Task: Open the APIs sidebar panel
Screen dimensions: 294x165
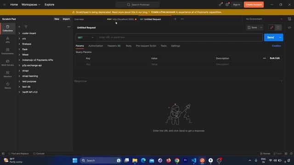Action: click(x=8, y=40)
